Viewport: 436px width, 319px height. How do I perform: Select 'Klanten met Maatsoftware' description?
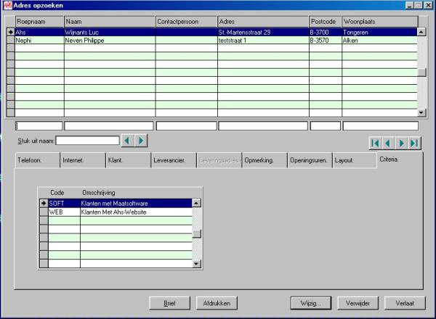136,203
